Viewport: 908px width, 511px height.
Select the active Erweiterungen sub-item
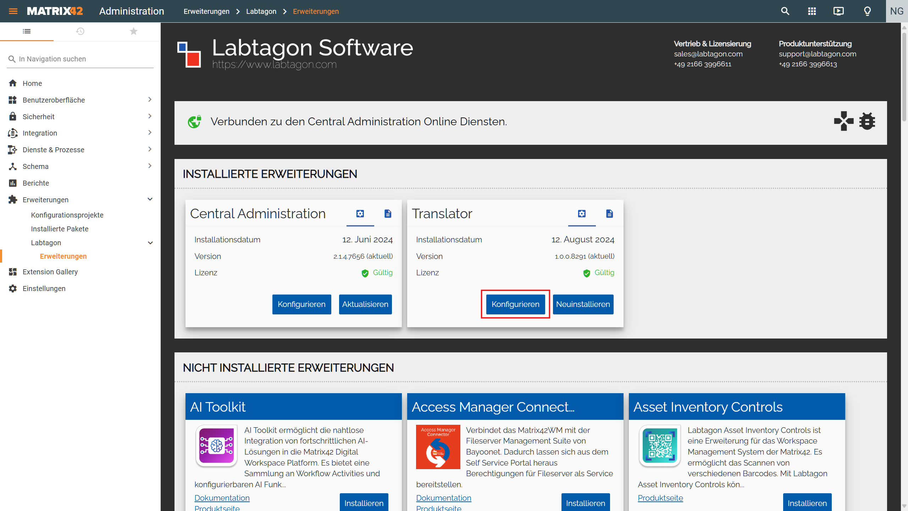[x=63, y=256]
